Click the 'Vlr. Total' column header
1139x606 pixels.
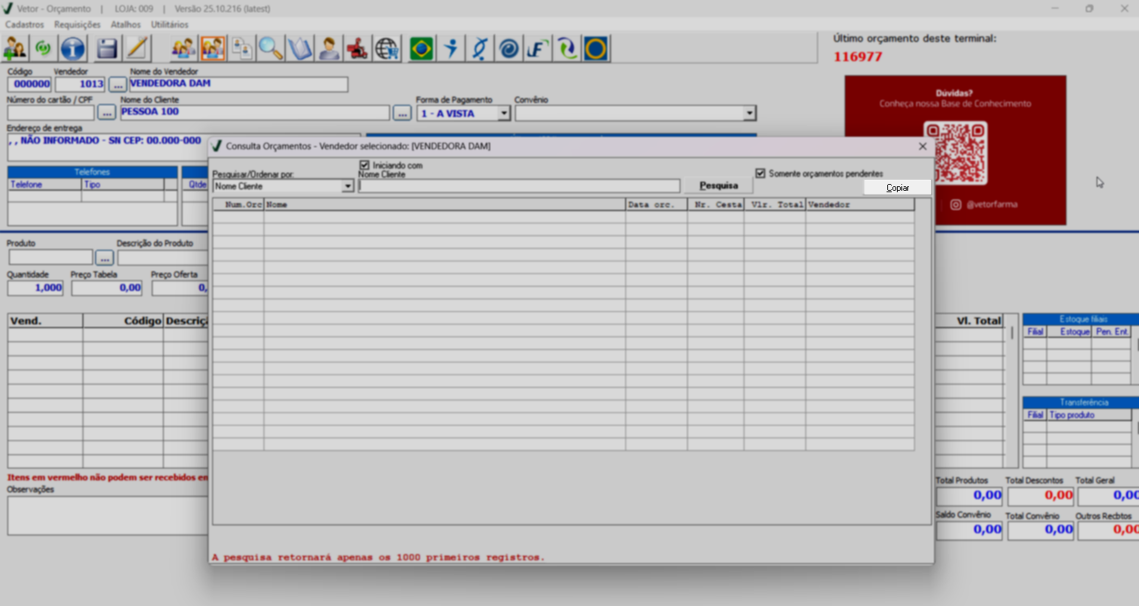(775, 205)
